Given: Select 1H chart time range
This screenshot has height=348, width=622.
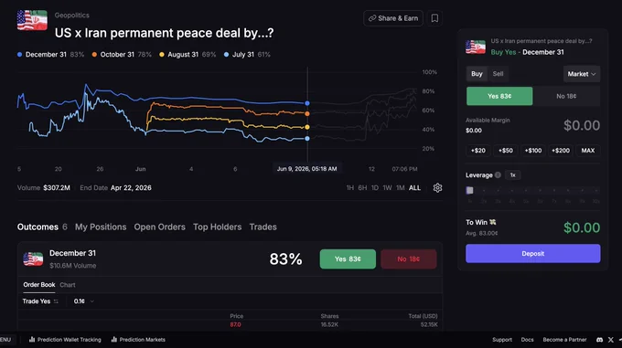Looking at the screenshot, I should coord(349,187).
